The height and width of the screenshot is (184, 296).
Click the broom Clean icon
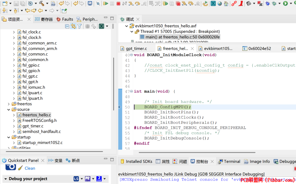coord(20,168)
